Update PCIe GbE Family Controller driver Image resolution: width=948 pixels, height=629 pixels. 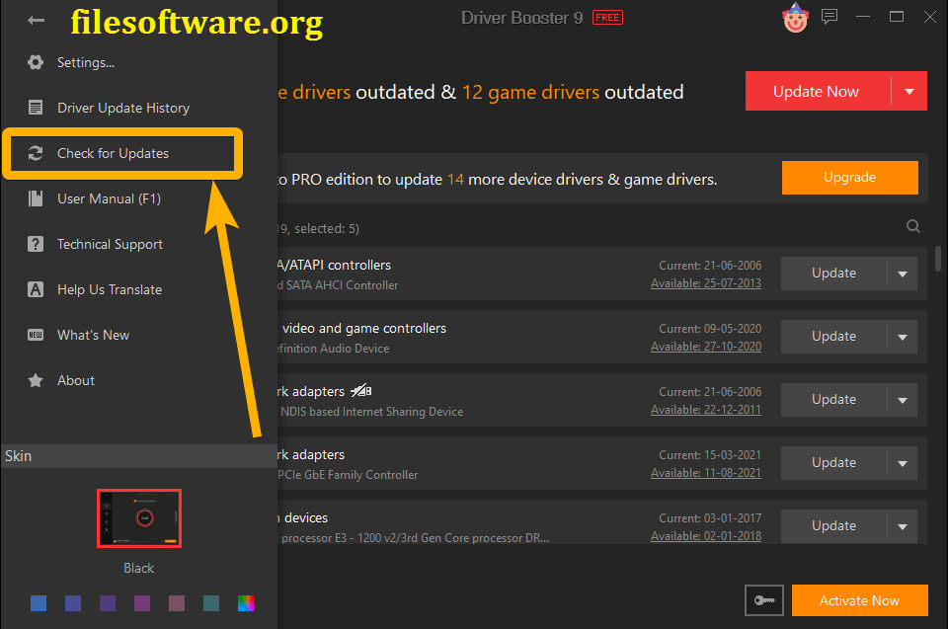pyautogui.click(x=833, y=463)
